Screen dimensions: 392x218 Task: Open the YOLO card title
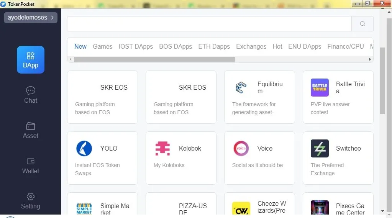[109, 149]
